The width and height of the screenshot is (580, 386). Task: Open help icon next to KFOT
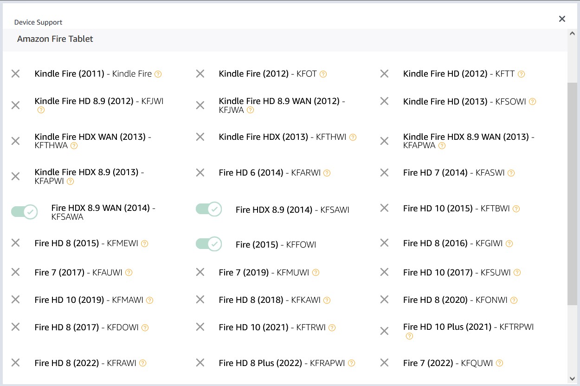pos(323,74)
